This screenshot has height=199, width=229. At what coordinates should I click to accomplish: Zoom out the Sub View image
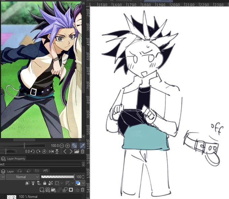62,146
